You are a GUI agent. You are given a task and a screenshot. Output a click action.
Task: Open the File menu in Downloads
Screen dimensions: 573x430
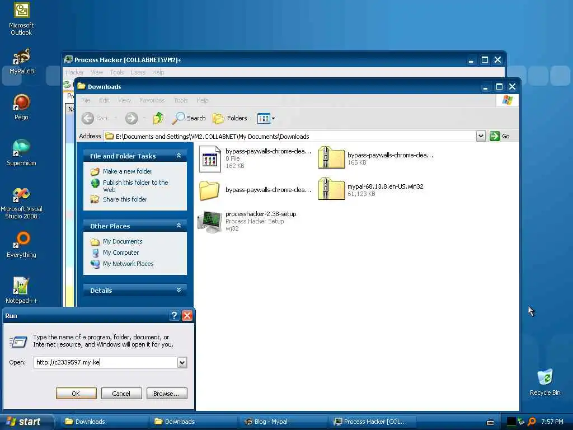tap(86, 100)
